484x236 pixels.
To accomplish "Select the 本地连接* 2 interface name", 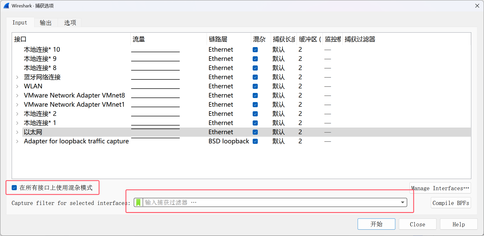I will point(40,114).
